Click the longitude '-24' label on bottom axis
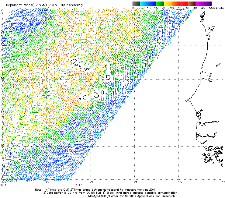Viewport: 225px width, 198px height. click(x=91, y=182)
